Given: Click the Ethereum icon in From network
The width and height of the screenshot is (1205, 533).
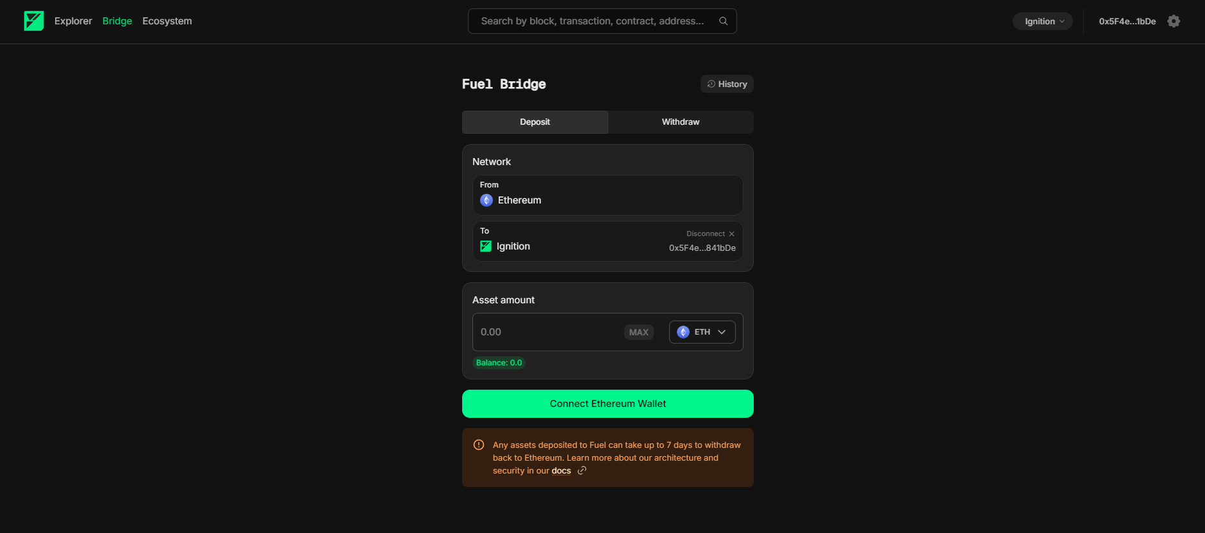Looking at the screenshot, I should click(486, 200).
